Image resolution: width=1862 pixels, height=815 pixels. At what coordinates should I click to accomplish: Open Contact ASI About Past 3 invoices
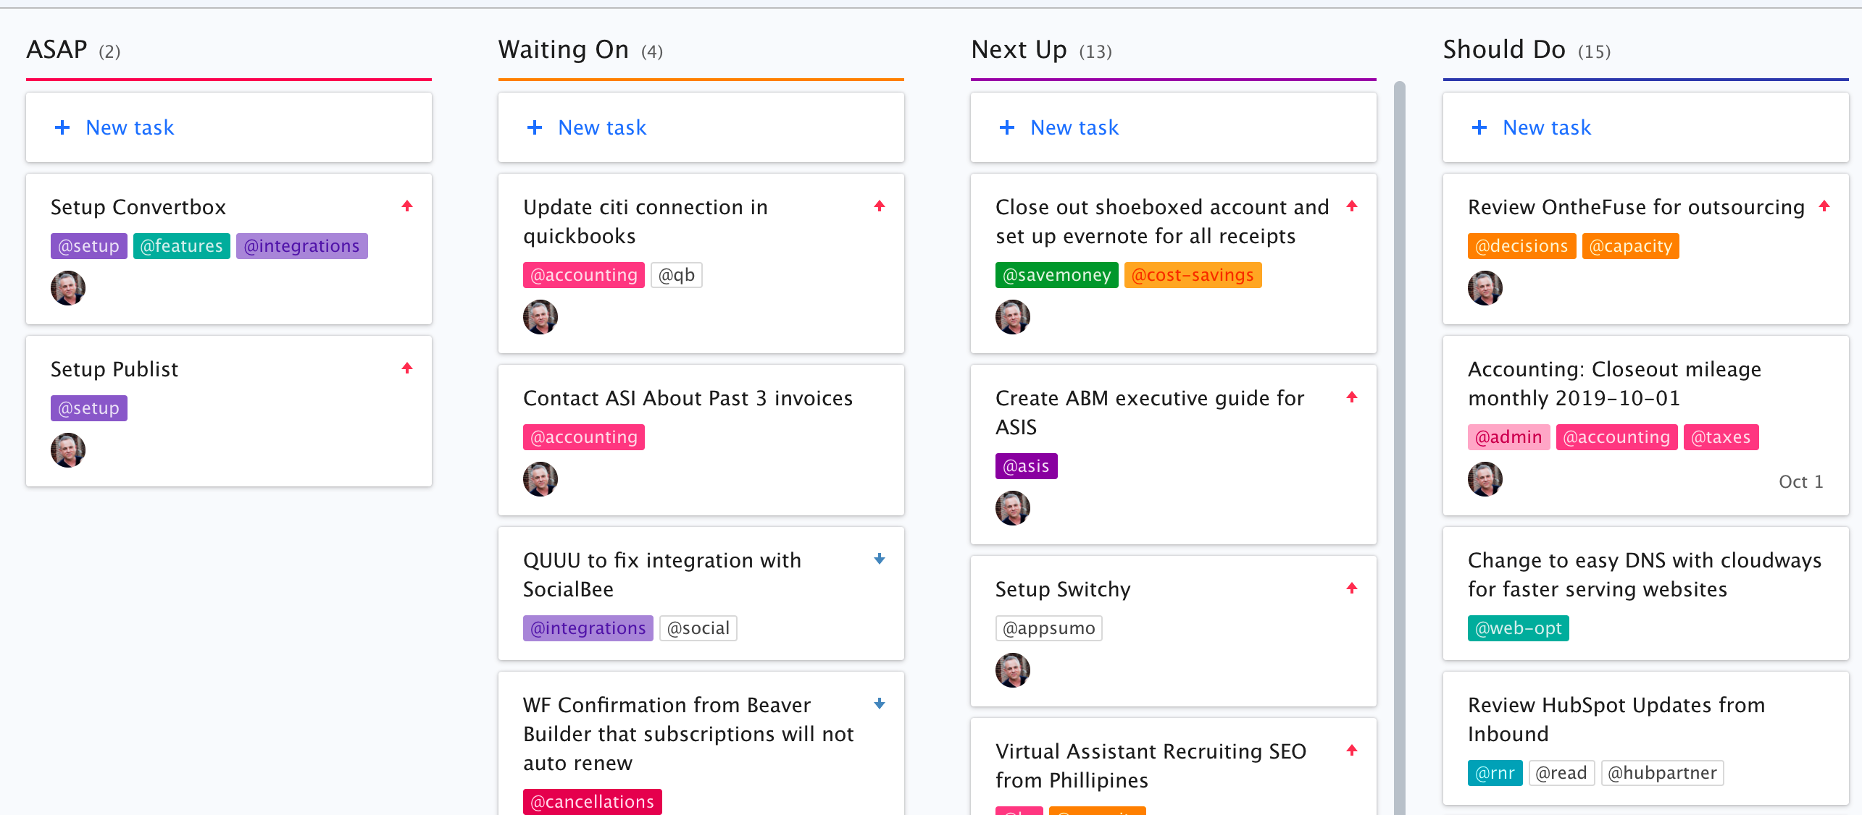click(688, 398)
